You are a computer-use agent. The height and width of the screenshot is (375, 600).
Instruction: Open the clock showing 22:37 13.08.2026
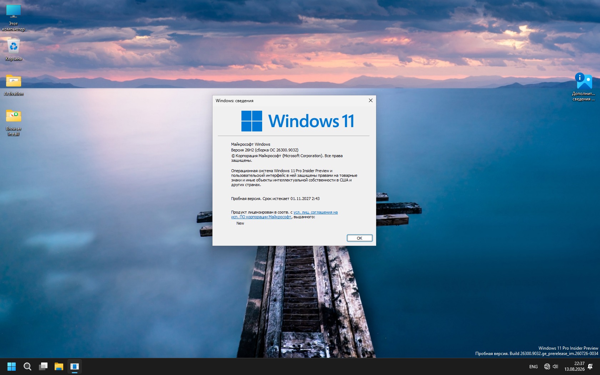[574, 366]
